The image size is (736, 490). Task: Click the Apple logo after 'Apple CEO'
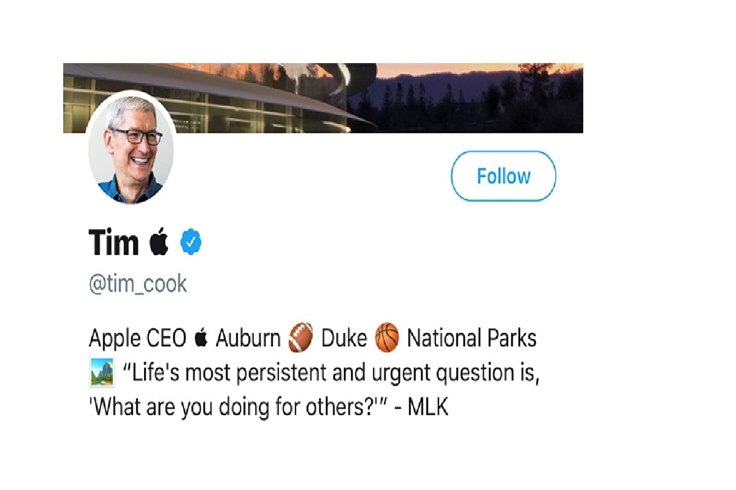pyautogui.click(x=200, y=338)
